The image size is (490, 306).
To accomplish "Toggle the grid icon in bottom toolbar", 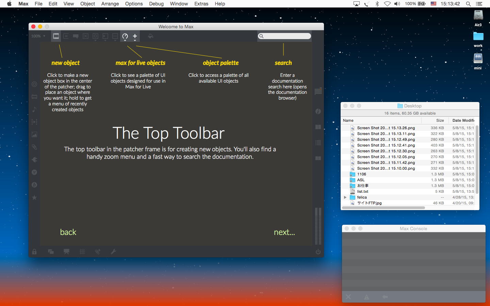I will point(82,252).
